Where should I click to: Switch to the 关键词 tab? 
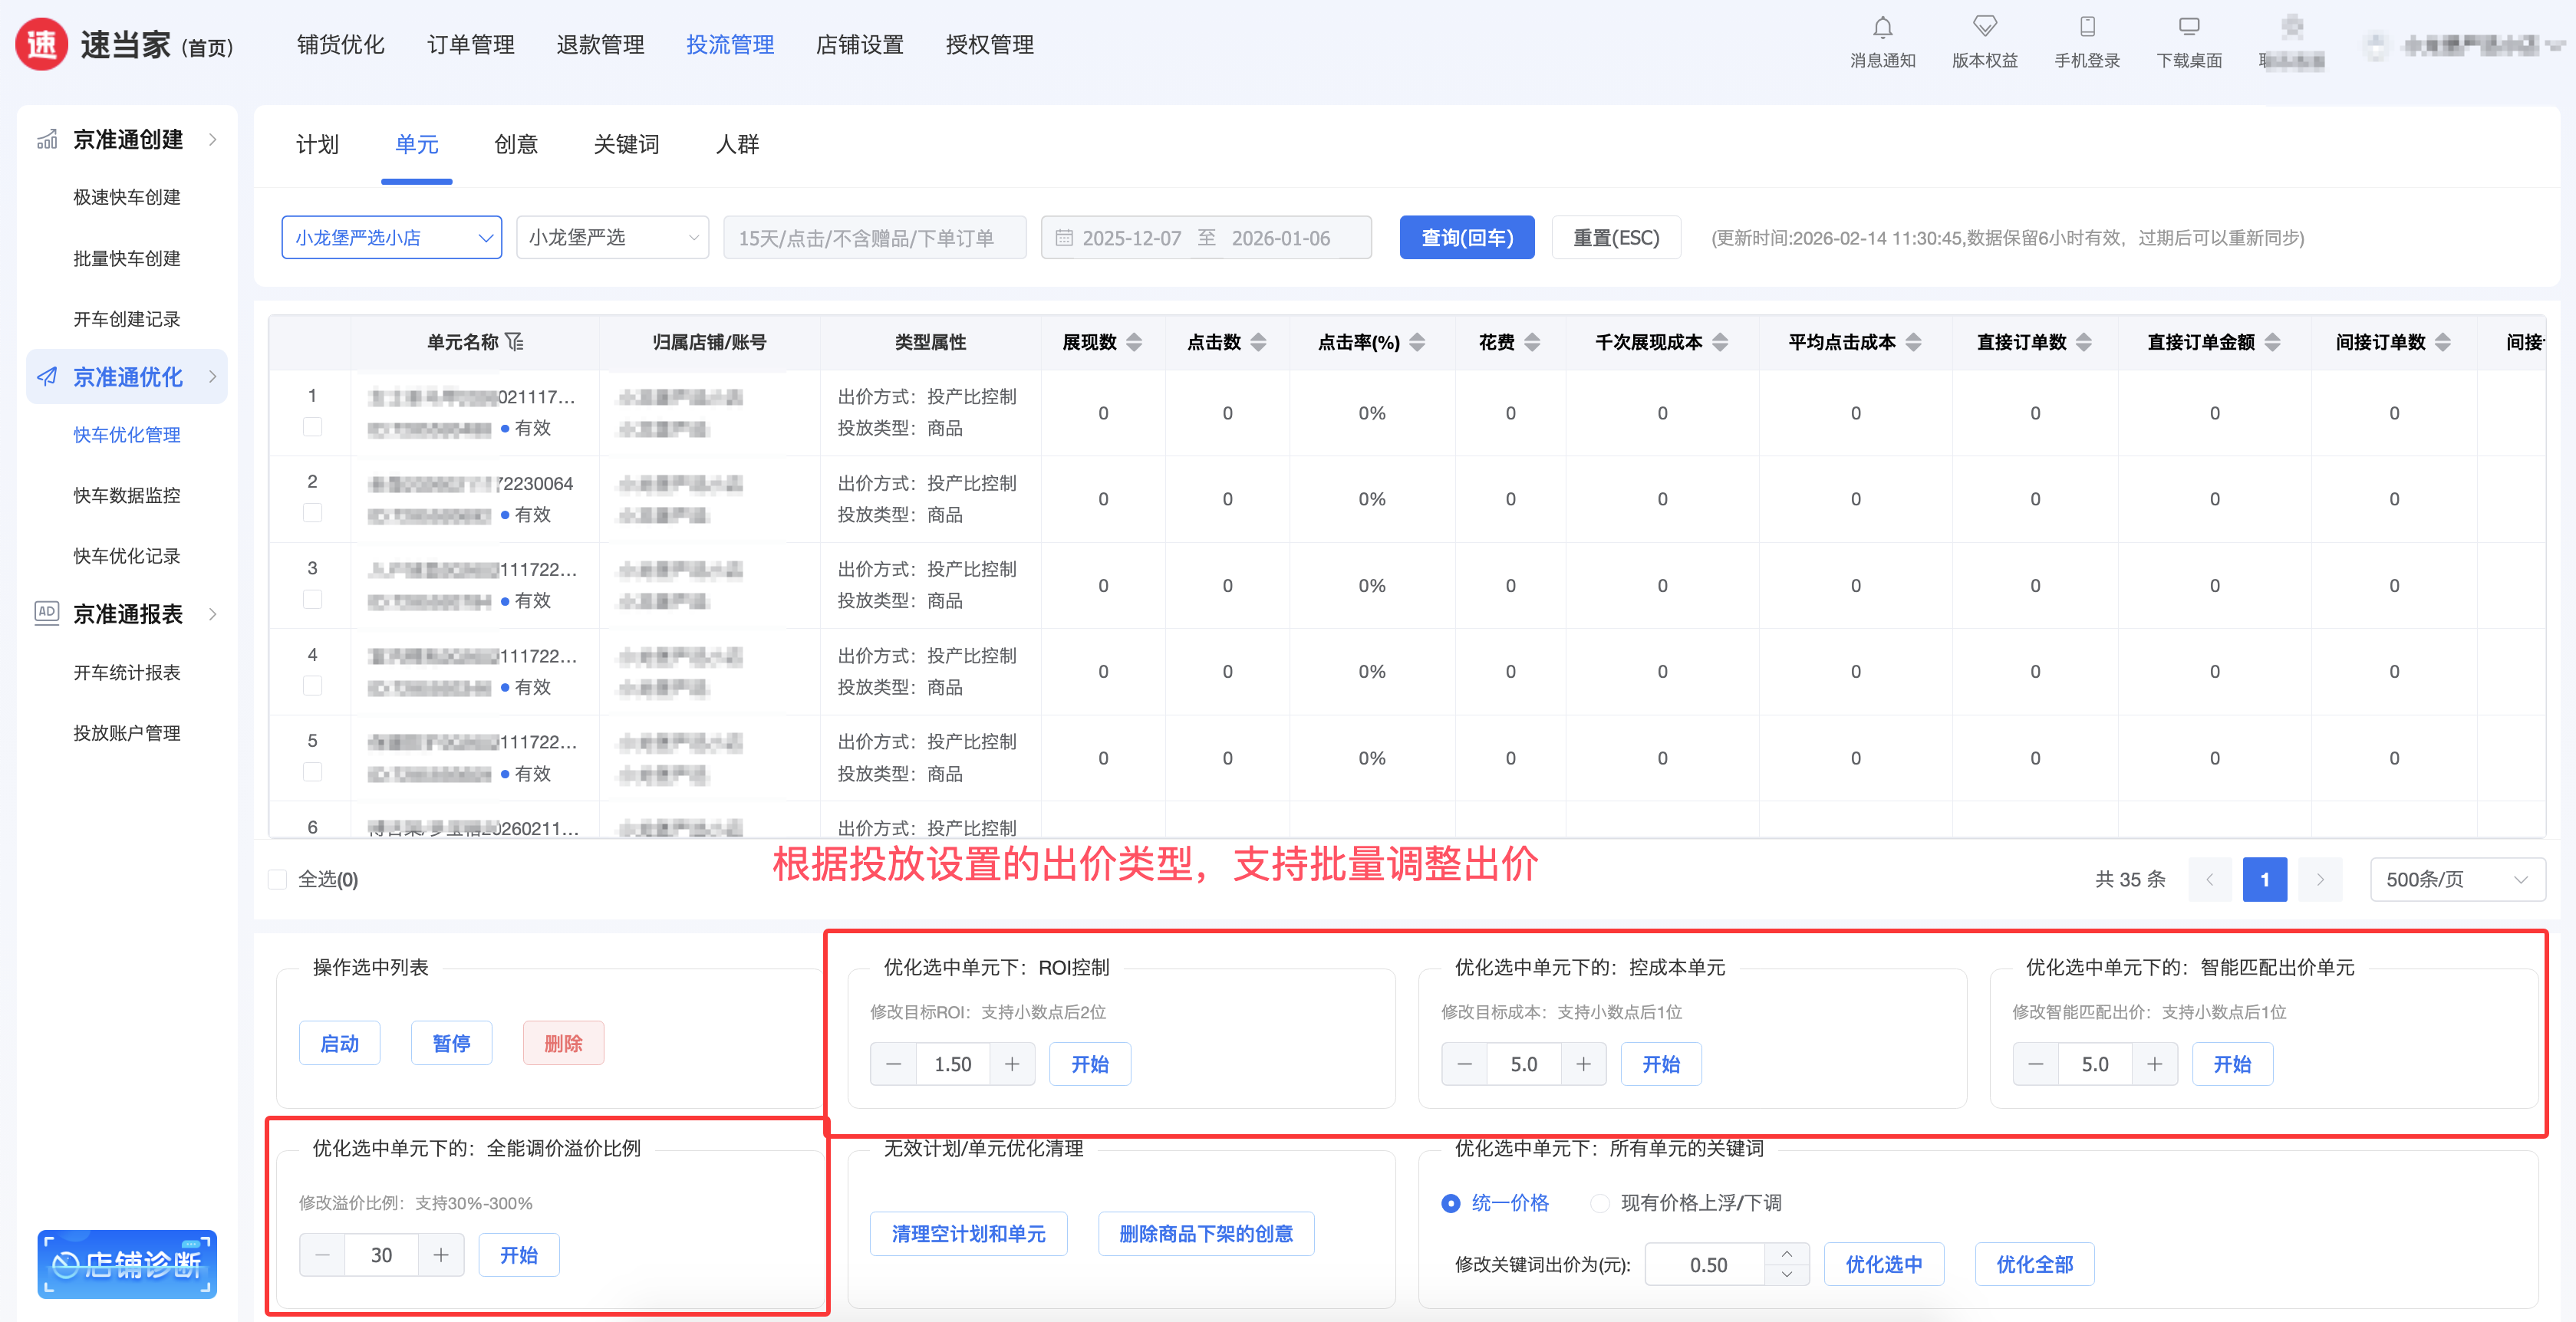click(626, 145)
